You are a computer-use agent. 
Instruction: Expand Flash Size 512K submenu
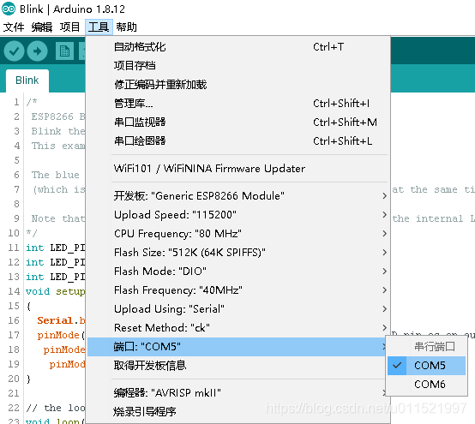[x=238, y=253]
